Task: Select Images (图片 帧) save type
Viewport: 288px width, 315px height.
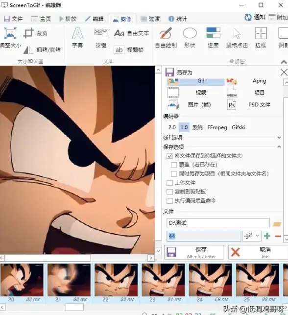Action: coord(195,105)
